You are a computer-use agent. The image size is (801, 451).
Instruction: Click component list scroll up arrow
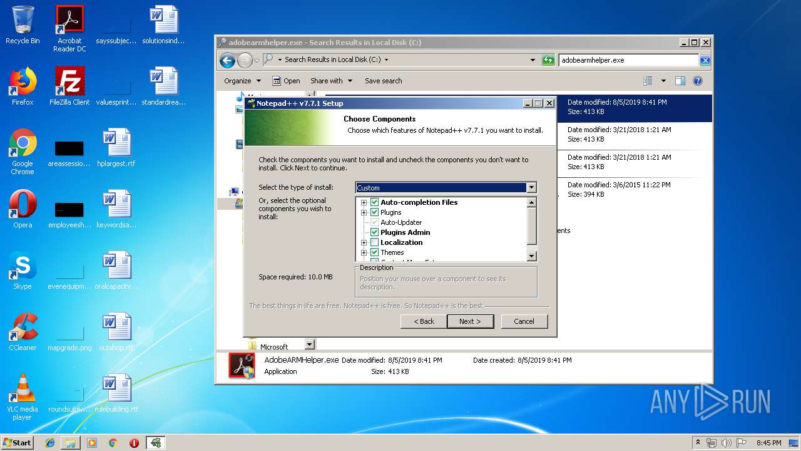coord(532,202)
